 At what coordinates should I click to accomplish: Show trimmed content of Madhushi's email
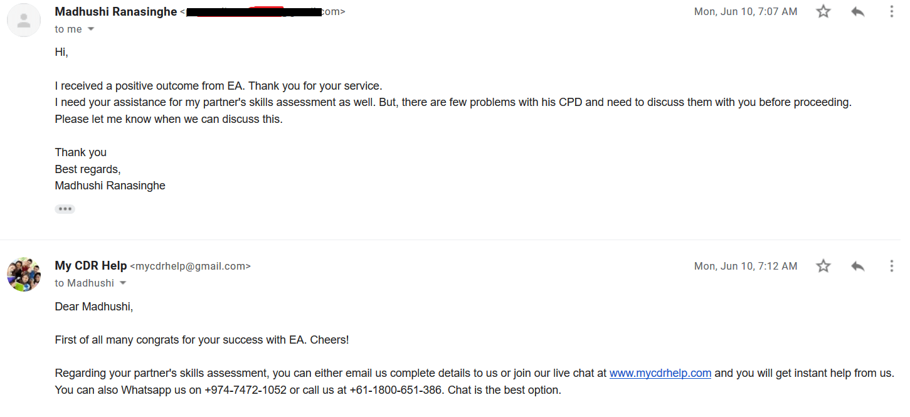pyautogui.click(x=65, y=208)
